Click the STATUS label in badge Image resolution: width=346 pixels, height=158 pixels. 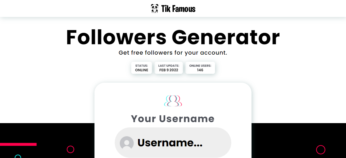[x=142, y=66]
